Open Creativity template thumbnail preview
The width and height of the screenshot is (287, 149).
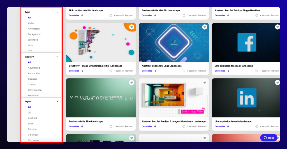pos(101,42)
